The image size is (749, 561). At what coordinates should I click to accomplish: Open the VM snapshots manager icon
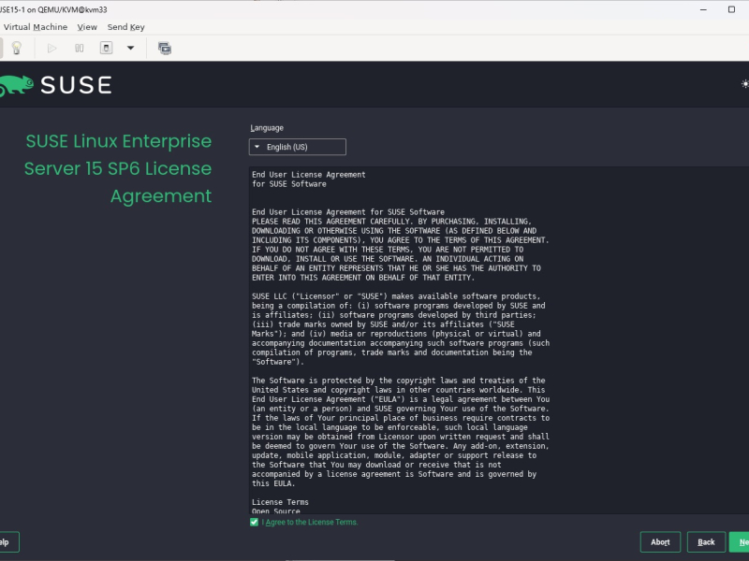[x=165, y=49]
